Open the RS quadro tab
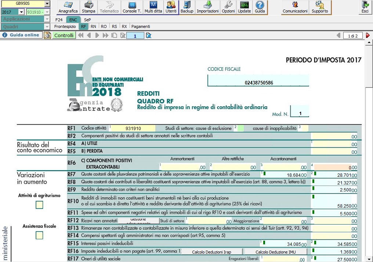The image size is (373, 262). [x=115, y=26]
